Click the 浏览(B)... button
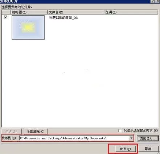The width and height of the screenshot is (160, 154). 147,138
